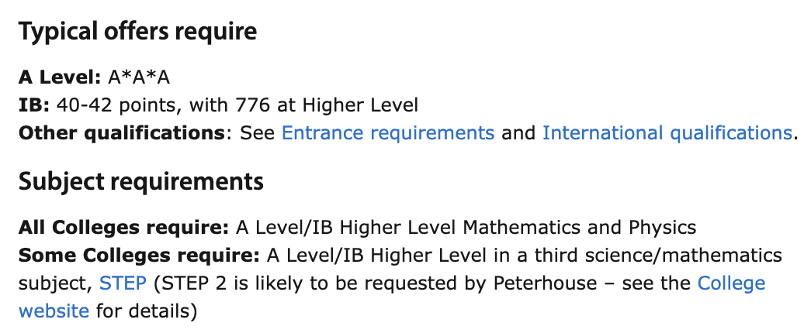Open the Entrance requirements link
This screenshot has height=333, width=804.
coord(388,133)
